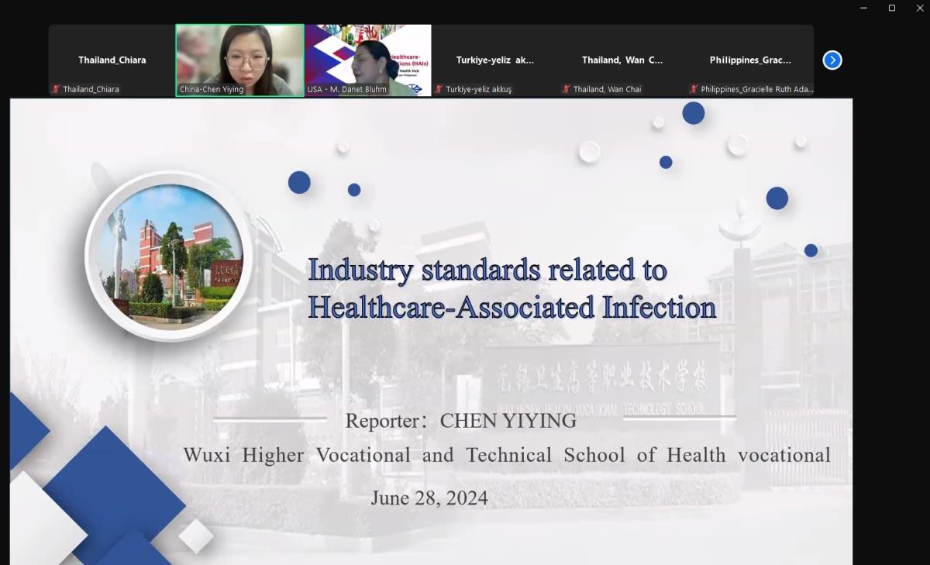Screen dimensions: 930x565
Task: Select the Thailand, Wan Chai participant tile
Action: click(x=622, y=60)
